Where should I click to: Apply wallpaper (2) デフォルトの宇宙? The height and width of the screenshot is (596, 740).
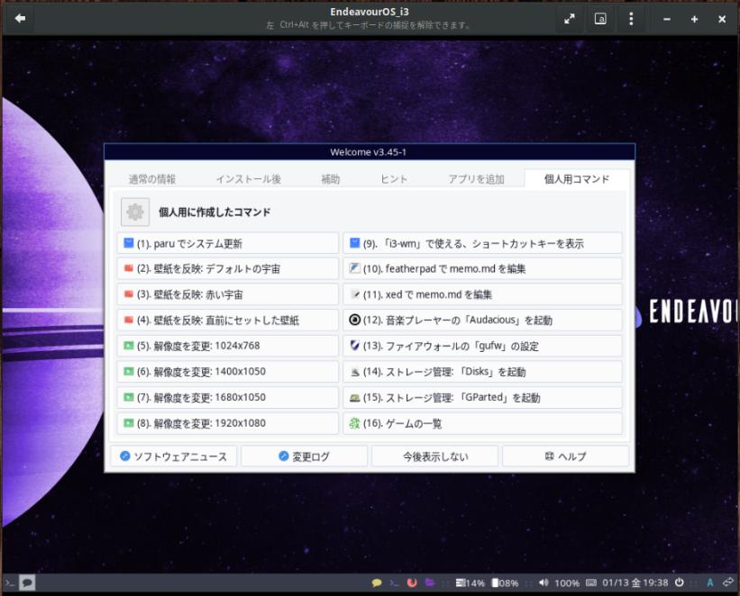227,269
